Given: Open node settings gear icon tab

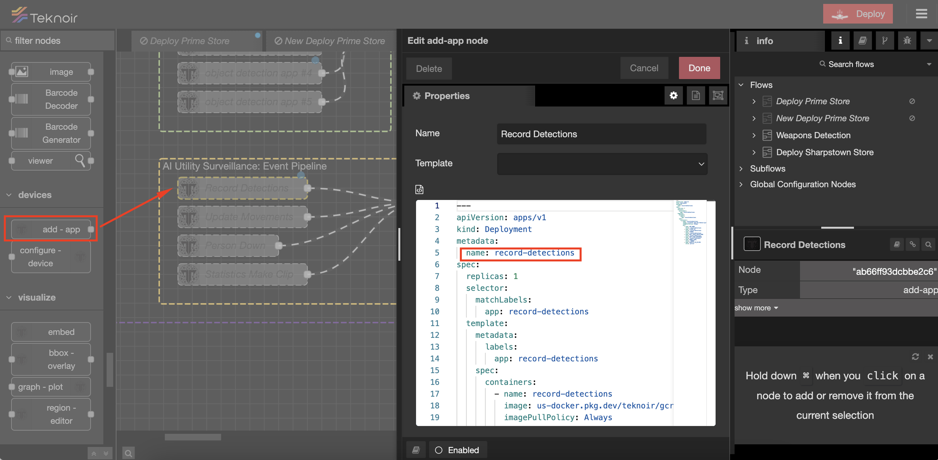Looking at the screenshot, I should pyautogui.click(x=673, y=96).
